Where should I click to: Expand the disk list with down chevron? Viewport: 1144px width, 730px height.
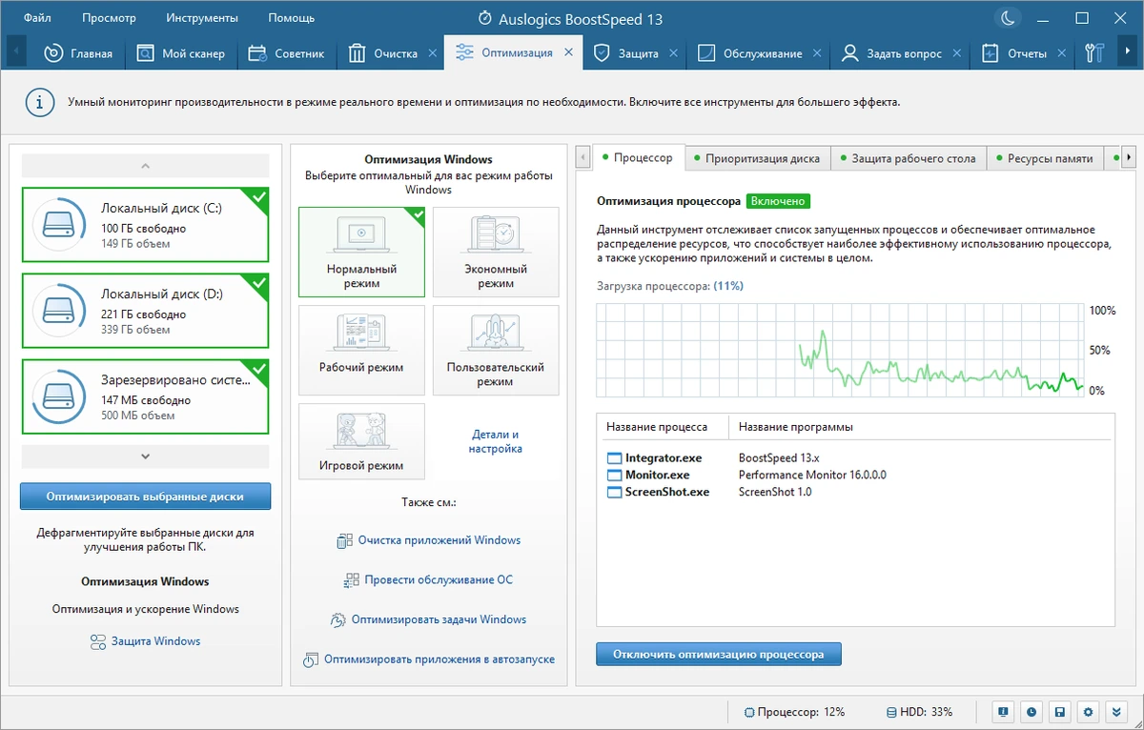[145, 456]
